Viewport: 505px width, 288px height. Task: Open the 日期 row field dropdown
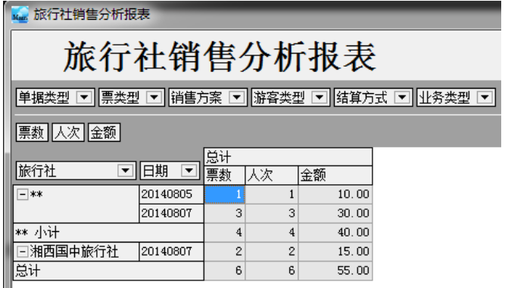click(x=189, y=171)
